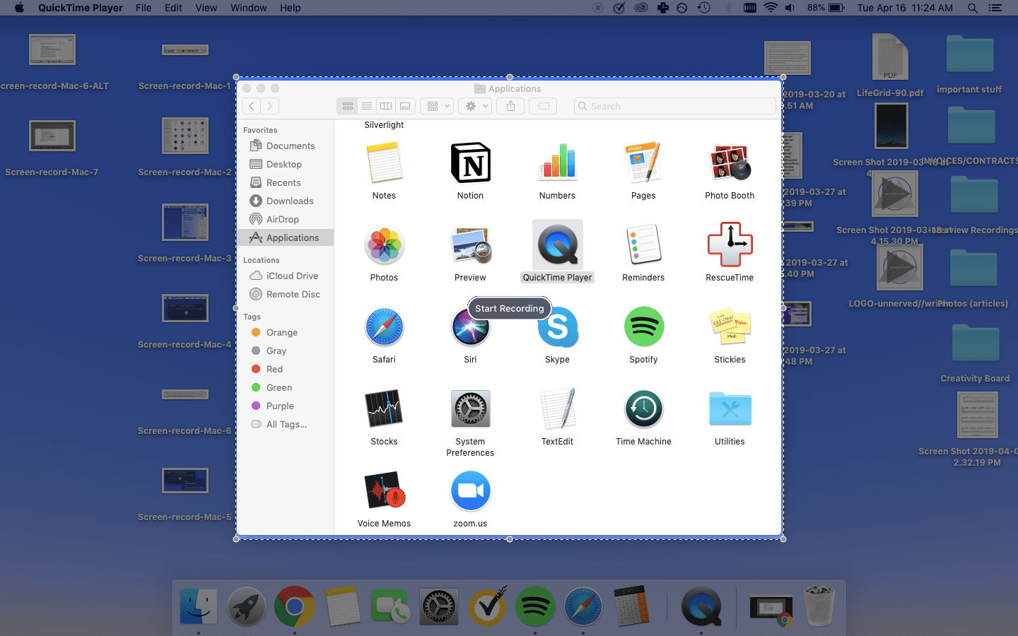Click Start Recording button
The image size is (1018, 636).
[x=509, y=308]
